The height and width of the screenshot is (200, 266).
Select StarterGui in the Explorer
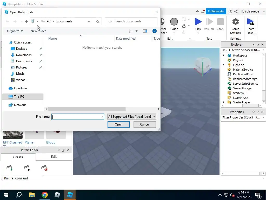[x=239, y=93]
